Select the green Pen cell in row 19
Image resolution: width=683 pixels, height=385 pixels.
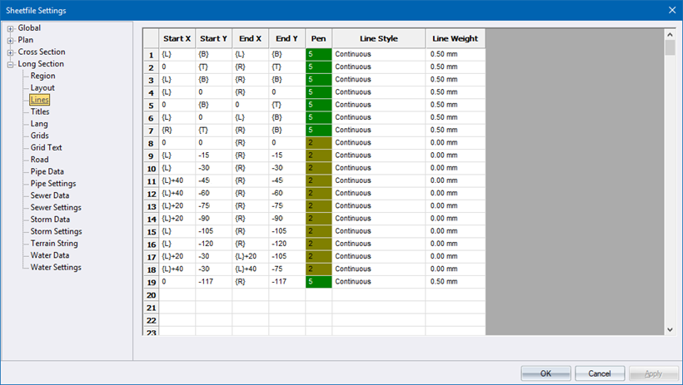coord(318,282)
